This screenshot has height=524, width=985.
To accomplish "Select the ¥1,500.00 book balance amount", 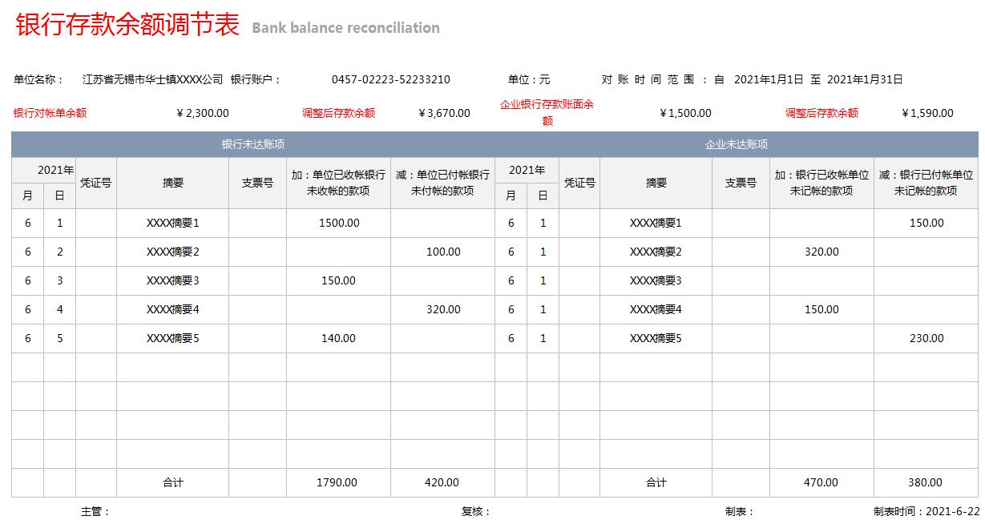I will point(687,113).
